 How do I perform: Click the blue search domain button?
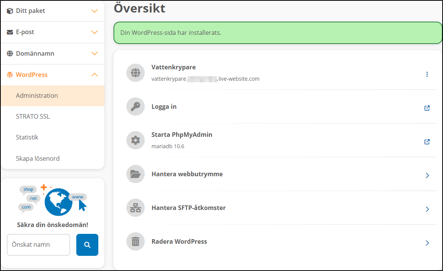pyautogui.click(x=87, y=245)
